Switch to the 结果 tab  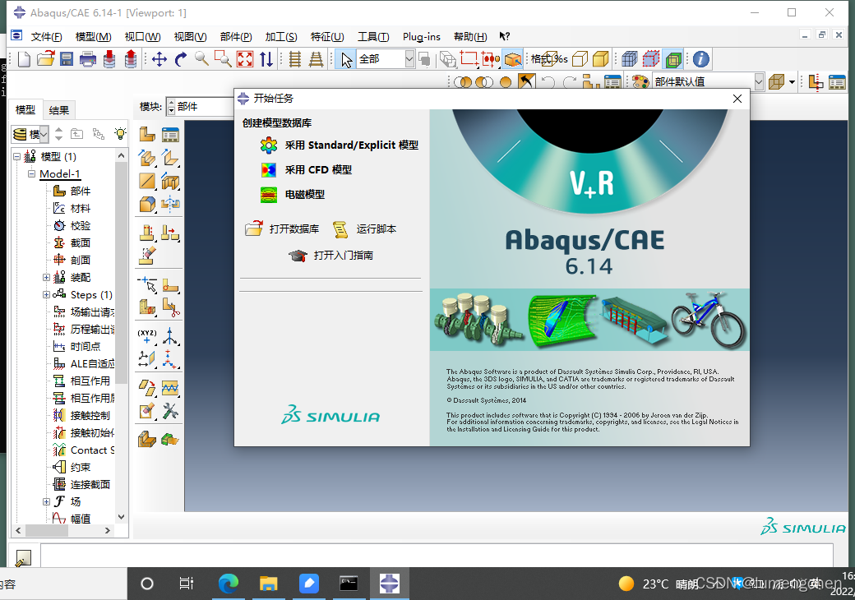point(59,110)
